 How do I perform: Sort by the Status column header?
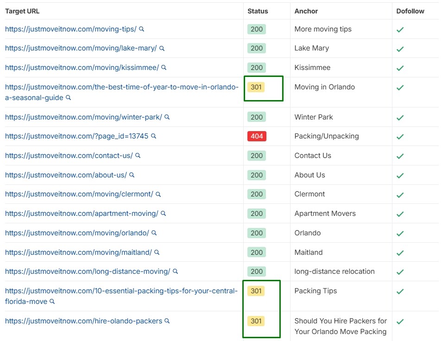(258, 11)
